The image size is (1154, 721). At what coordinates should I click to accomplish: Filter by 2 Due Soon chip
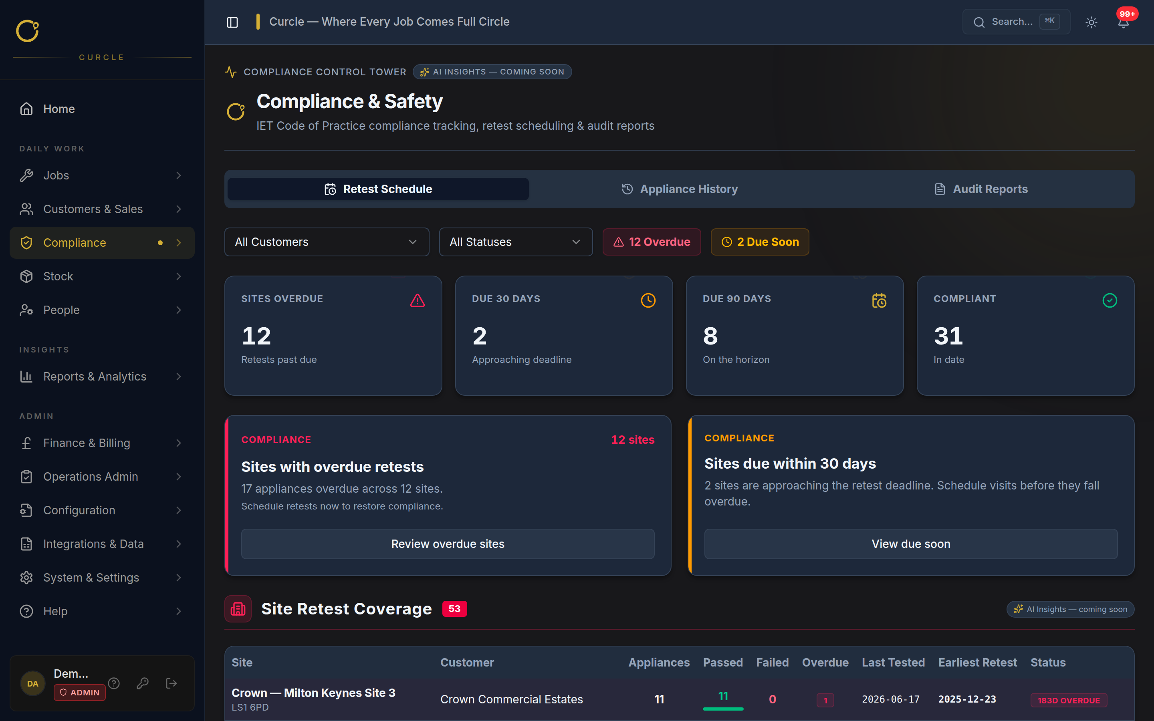(x=760, y=242)
